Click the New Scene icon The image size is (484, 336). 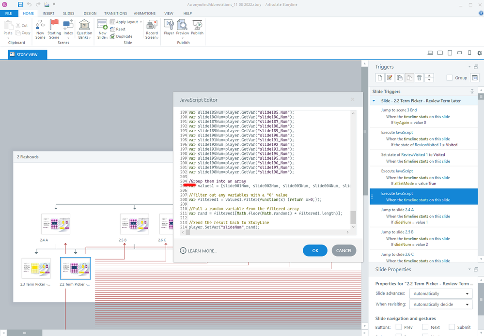pos(40,25)
